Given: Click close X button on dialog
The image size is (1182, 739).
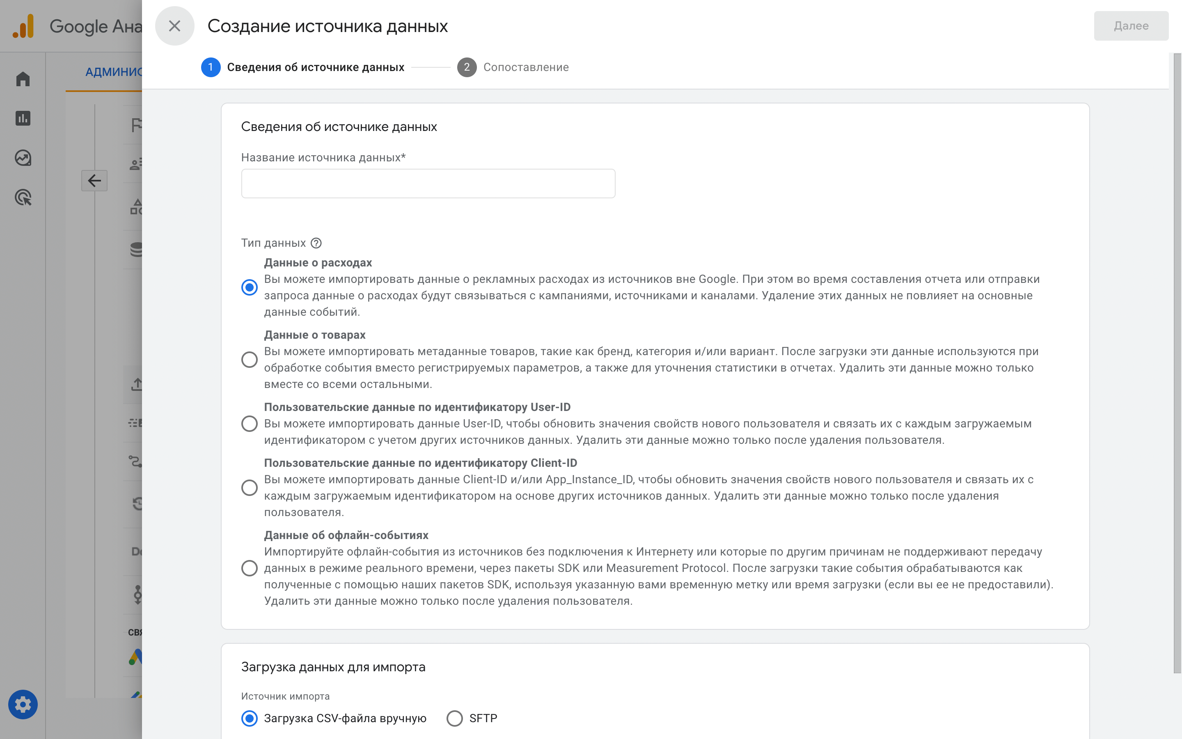Looking at the screenshot, I should pyautogui.click(x=174, y=25).
